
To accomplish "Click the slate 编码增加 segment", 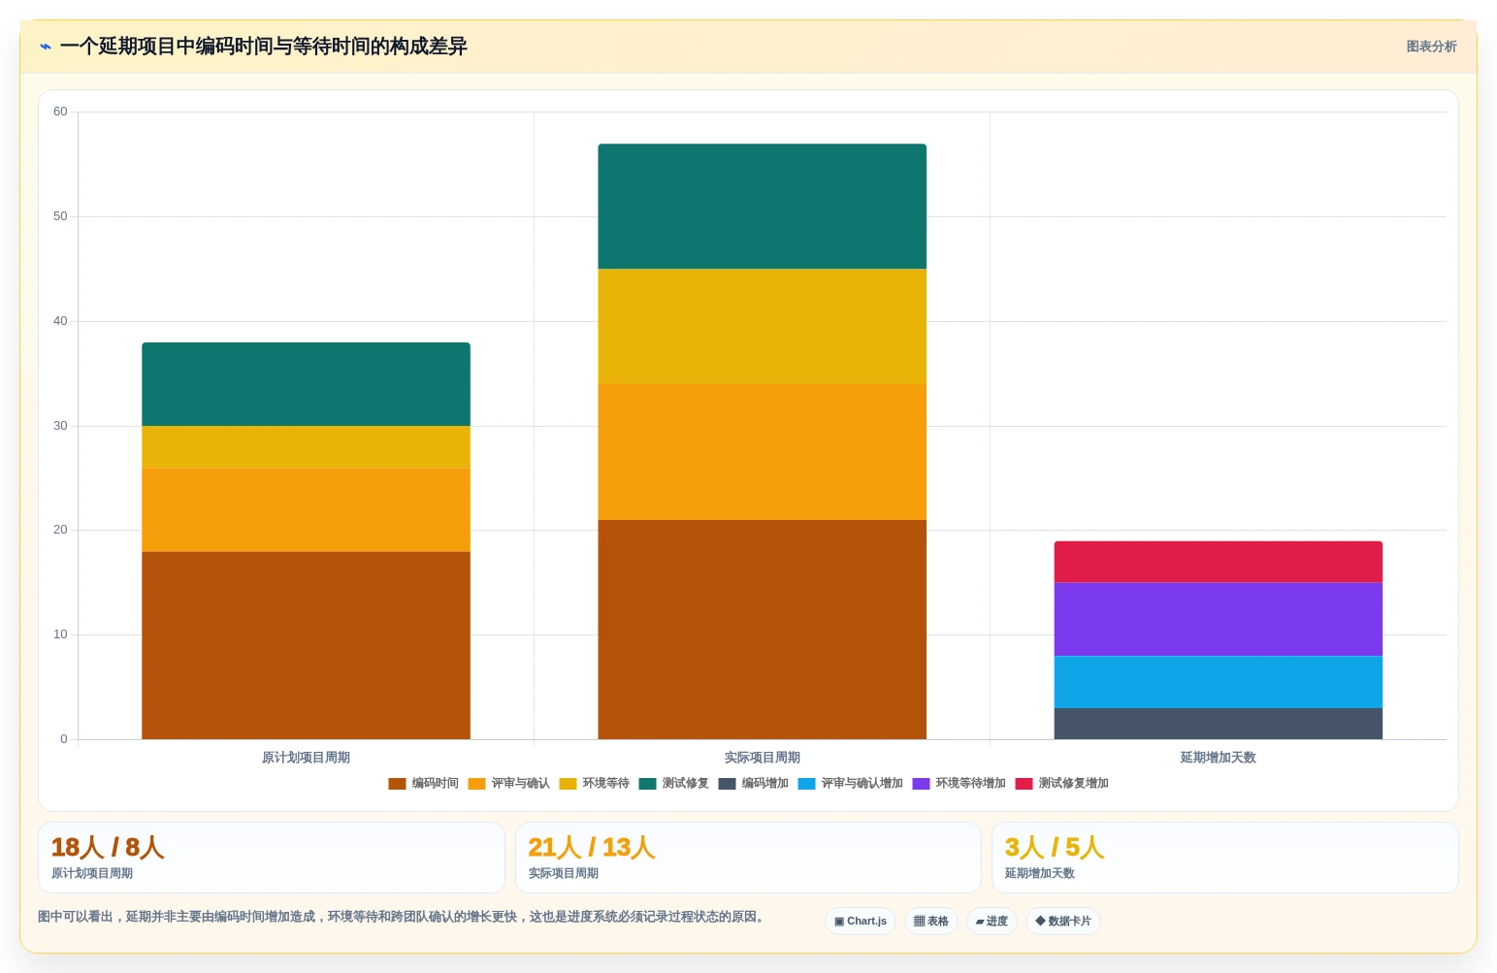I will coord(1218,724).
